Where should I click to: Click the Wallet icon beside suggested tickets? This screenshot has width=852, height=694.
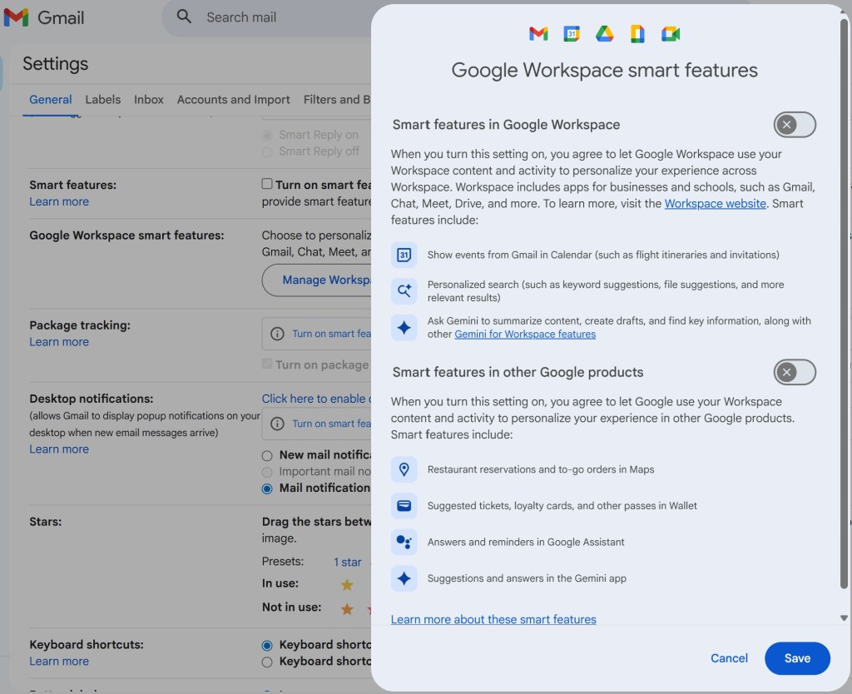pos(404,505)
